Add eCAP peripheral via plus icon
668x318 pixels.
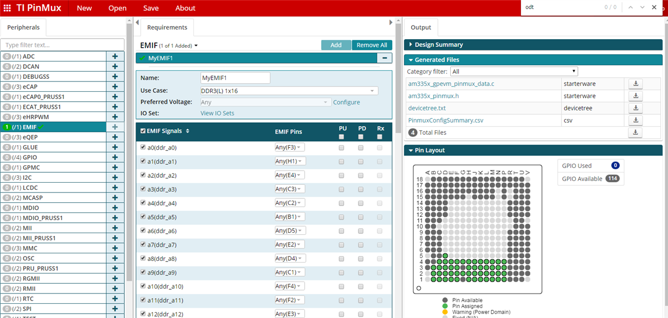coord(115,86)
